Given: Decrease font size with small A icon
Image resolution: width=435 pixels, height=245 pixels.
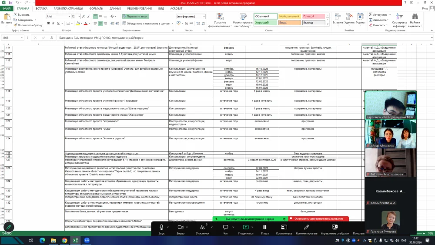Looking at the screenshot, I should (88, 17).
